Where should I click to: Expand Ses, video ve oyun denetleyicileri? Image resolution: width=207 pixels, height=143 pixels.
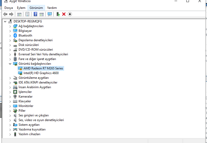tap(10, 120)
